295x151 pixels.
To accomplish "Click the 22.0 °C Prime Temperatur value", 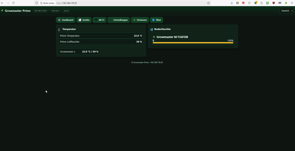I will 138,36.
